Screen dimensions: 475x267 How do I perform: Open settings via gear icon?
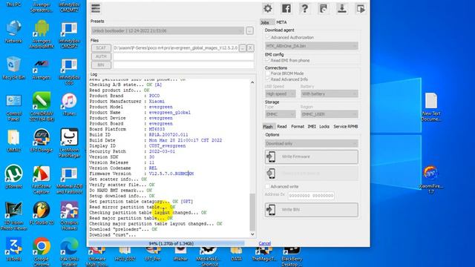[268, 8]
